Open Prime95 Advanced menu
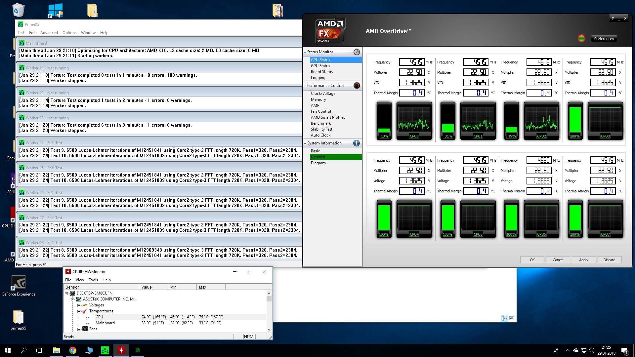The width and height of the screenshot is (635, 357). [49, 33]
